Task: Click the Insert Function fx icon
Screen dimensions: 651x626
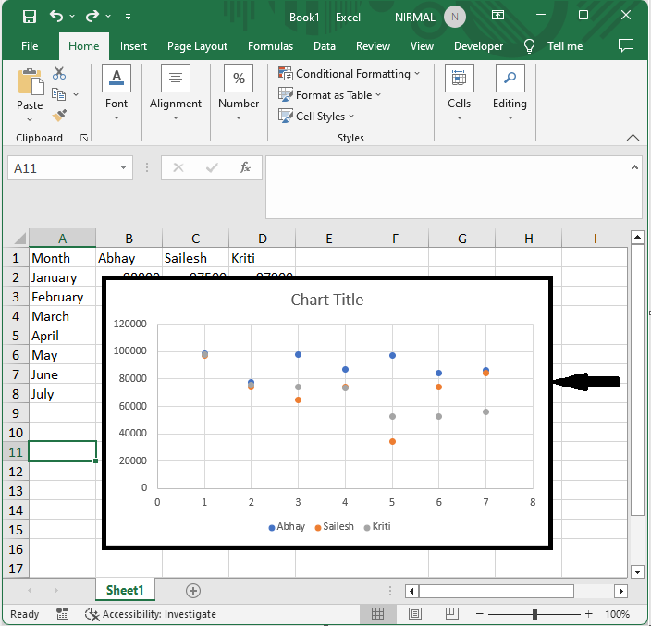Action: [x=245, y=167]
